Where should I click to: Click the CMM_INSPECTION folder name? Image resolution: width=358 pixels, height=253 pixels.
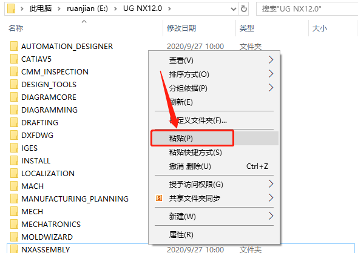point(55,72)
